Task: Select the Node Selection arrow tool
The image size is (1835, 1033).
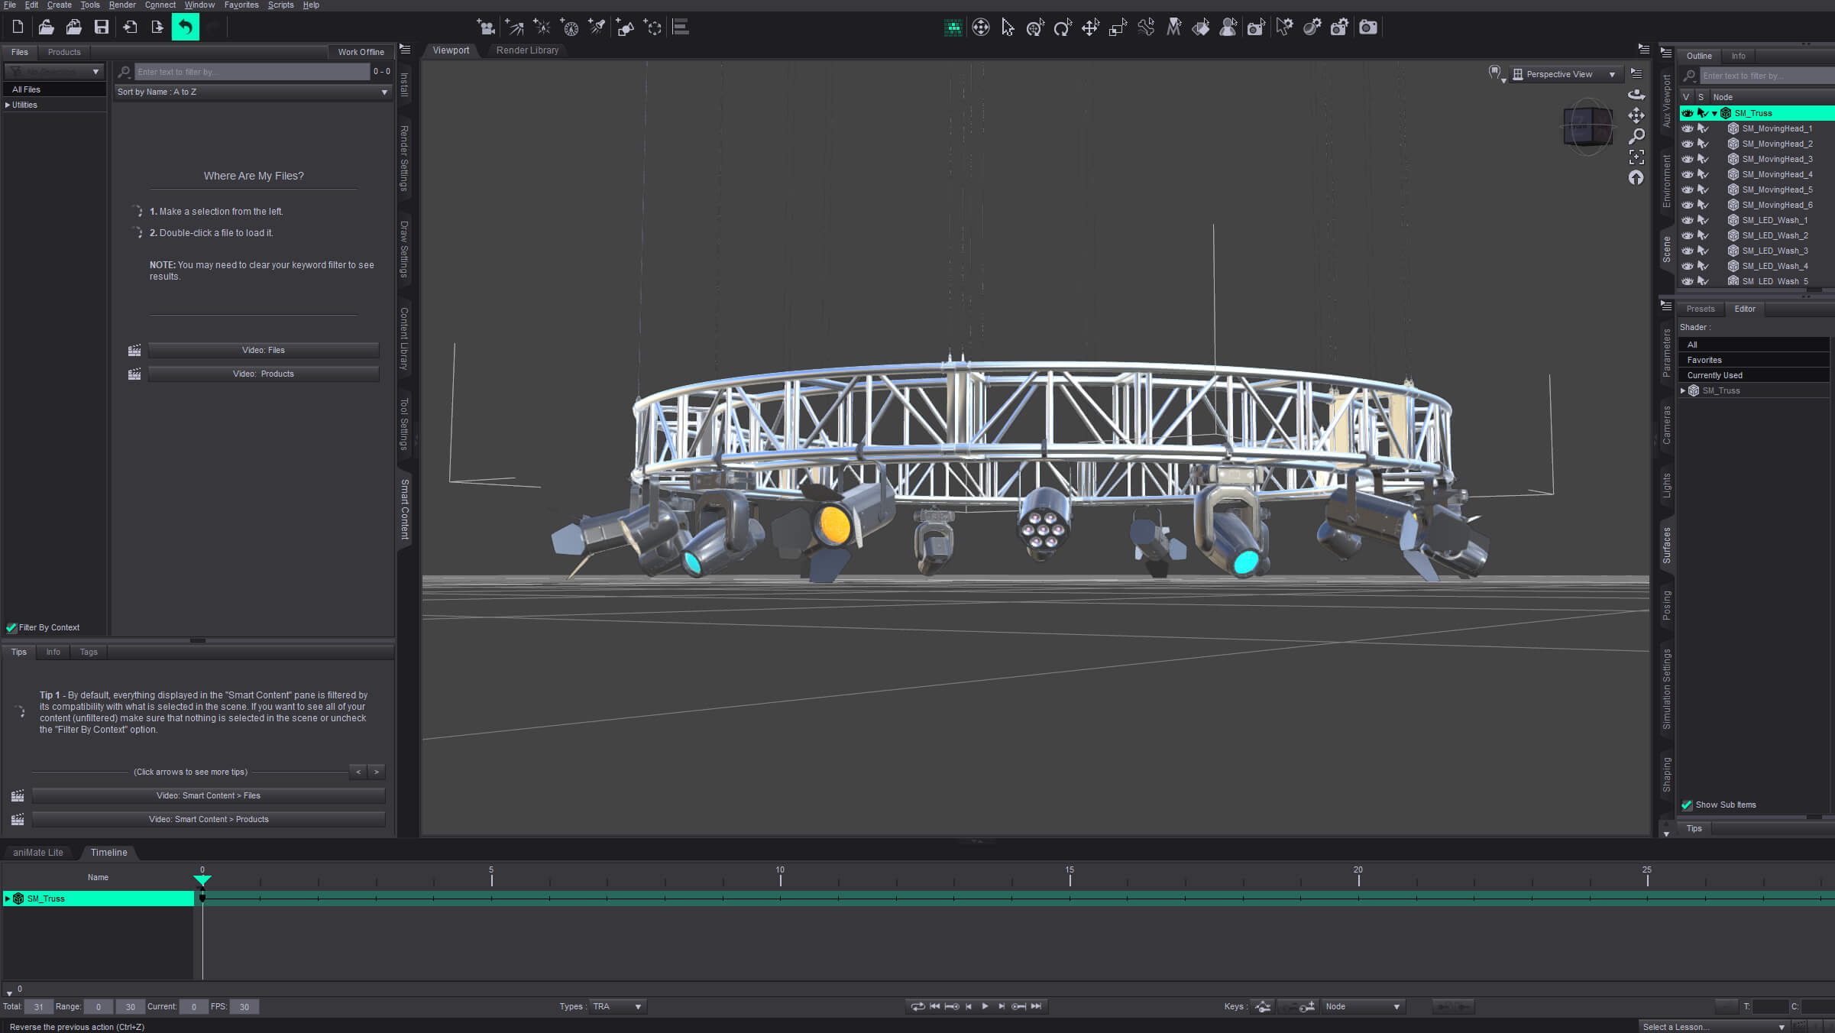Action: 1008,28
